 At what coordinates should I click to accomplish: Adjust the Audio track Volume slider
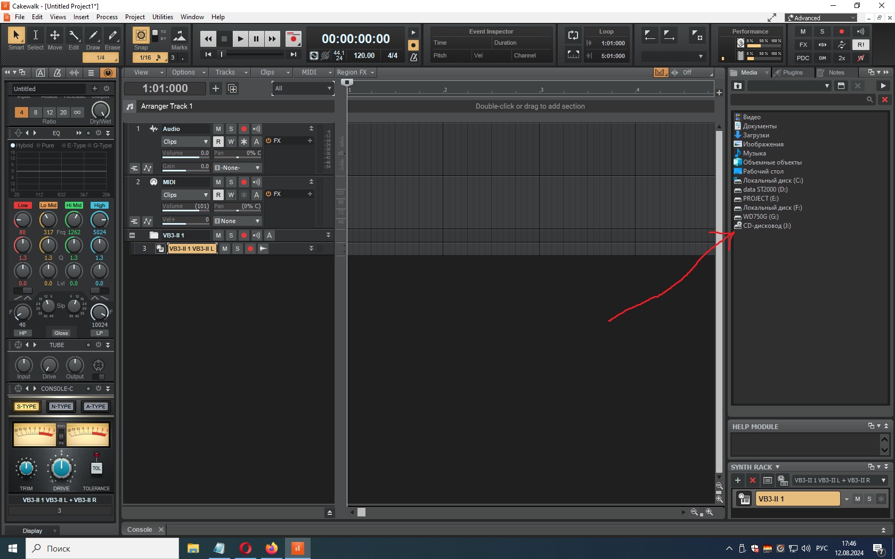[186, 153]
